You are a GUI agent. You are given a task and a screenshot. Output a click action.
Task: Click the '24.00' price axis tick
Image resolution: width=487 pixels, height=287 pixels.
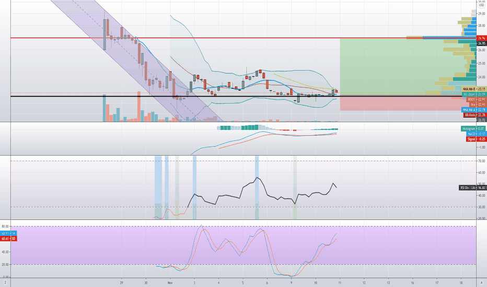click(x=482, y=77)
